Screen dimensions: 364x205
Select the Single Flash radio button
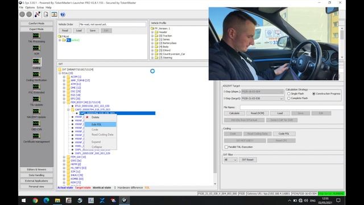pos(289,93)
